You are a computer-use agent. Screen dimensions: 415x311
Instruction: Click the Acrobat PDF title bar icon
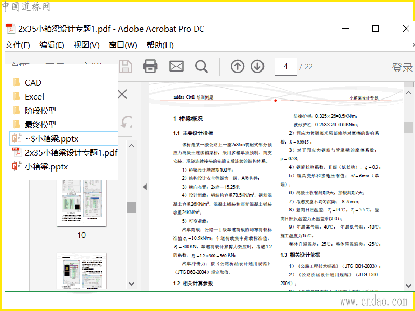(x=10, y=29)
